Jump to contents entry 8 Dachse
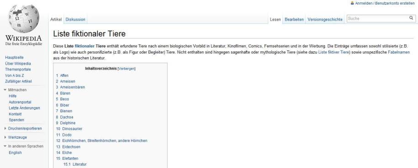 pyautogui.click(x=64, y=117)
